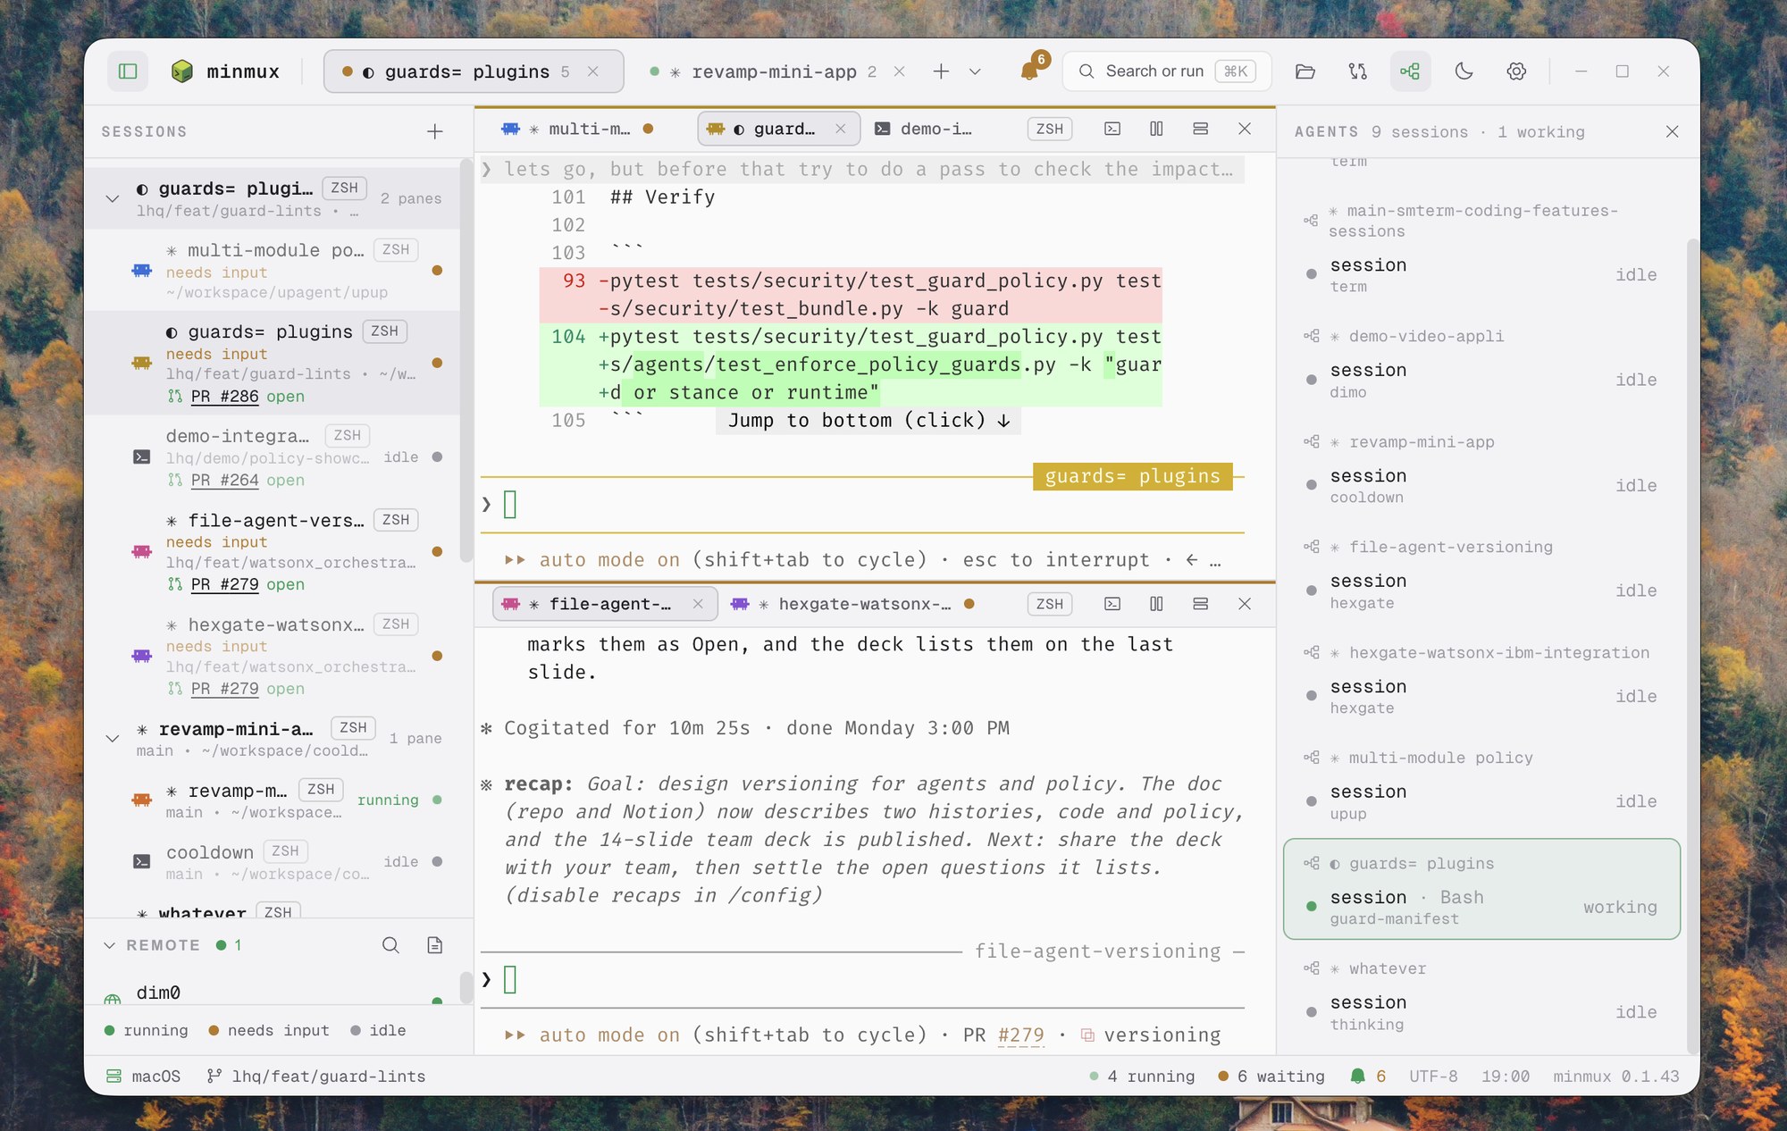Close the guards= plugins workspace tab
The width and height of the screenshot is (1787, 1131).
click(x=593, y=71)
